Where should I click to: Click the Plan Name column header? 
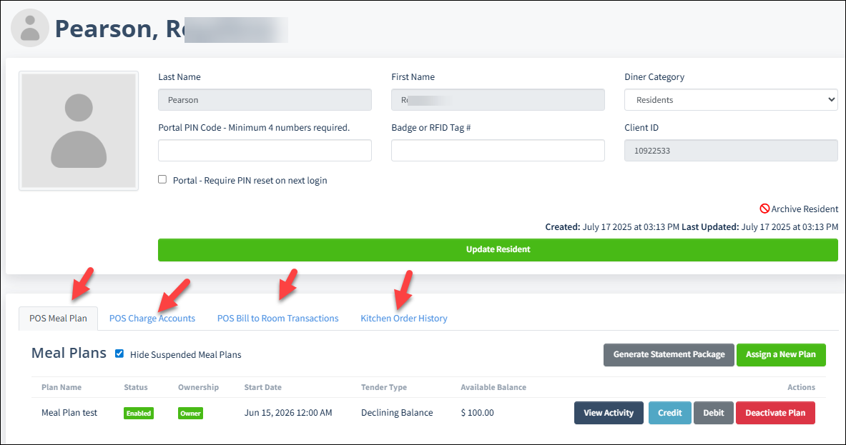[x=62, y=387]
